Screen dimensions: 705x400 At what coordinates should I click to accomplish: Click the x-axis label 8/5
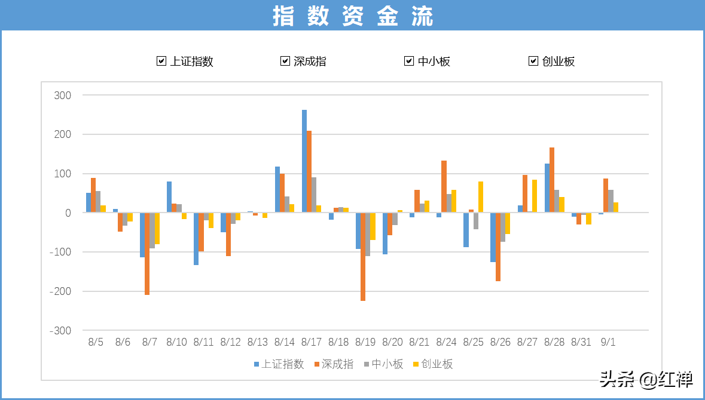pos(96,342)
